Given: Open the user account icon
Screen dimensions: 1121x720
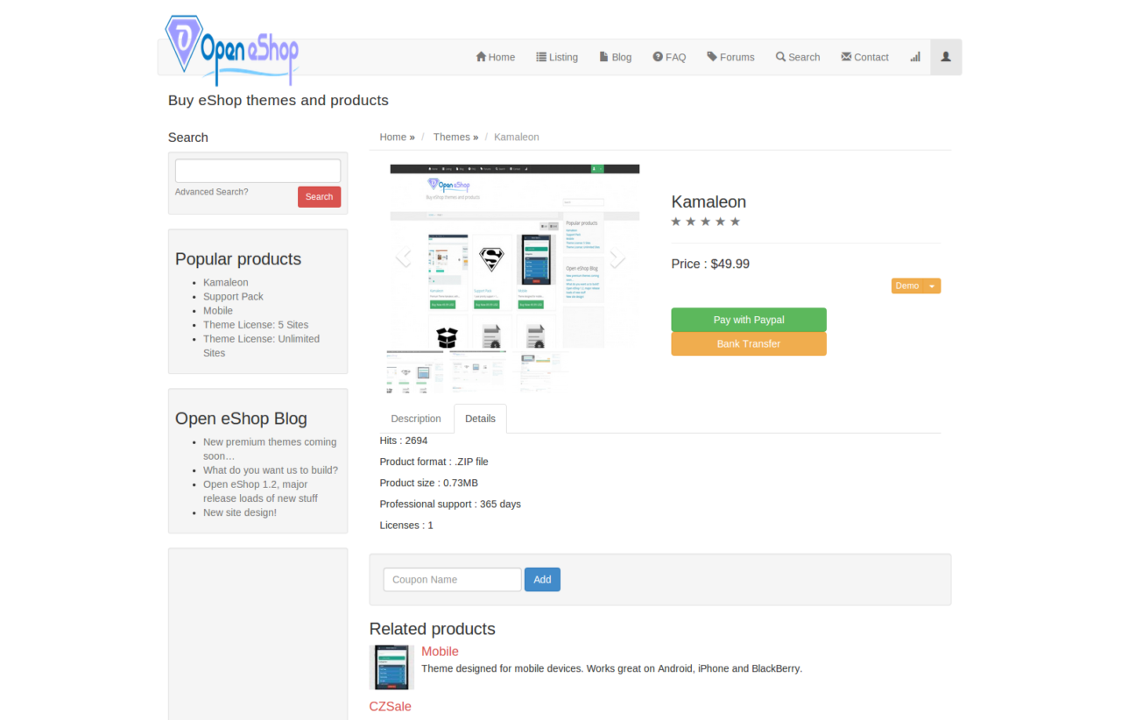Looking at the screenshot, I should (x=946, y=57).
